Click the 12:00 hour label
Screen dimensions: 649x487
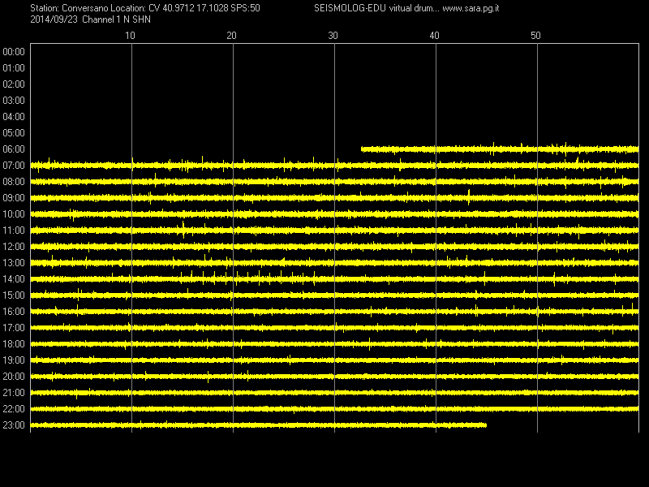(14, 247)
